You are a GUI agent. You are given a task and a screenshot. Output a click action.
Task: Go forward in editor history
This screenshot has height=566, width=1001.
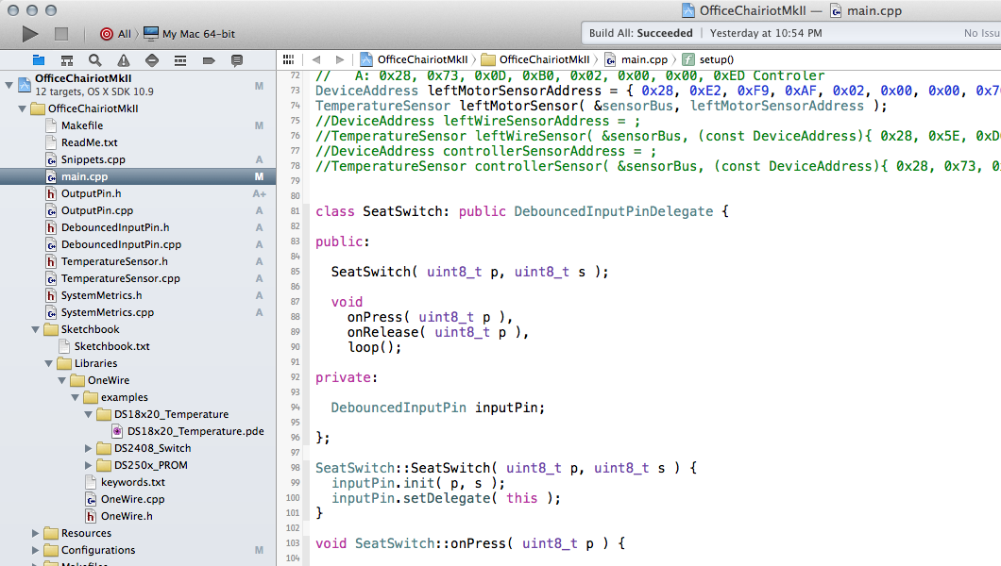click(x=340, y=59)
